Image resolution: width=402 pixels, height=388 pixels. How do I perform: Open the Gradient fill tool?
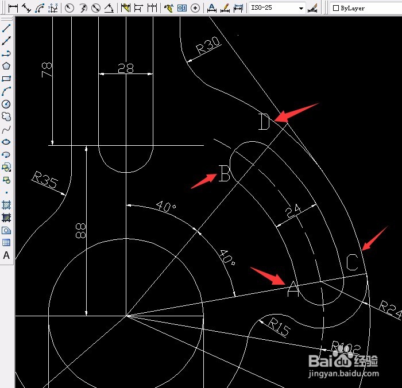click(x=6, y=218)
